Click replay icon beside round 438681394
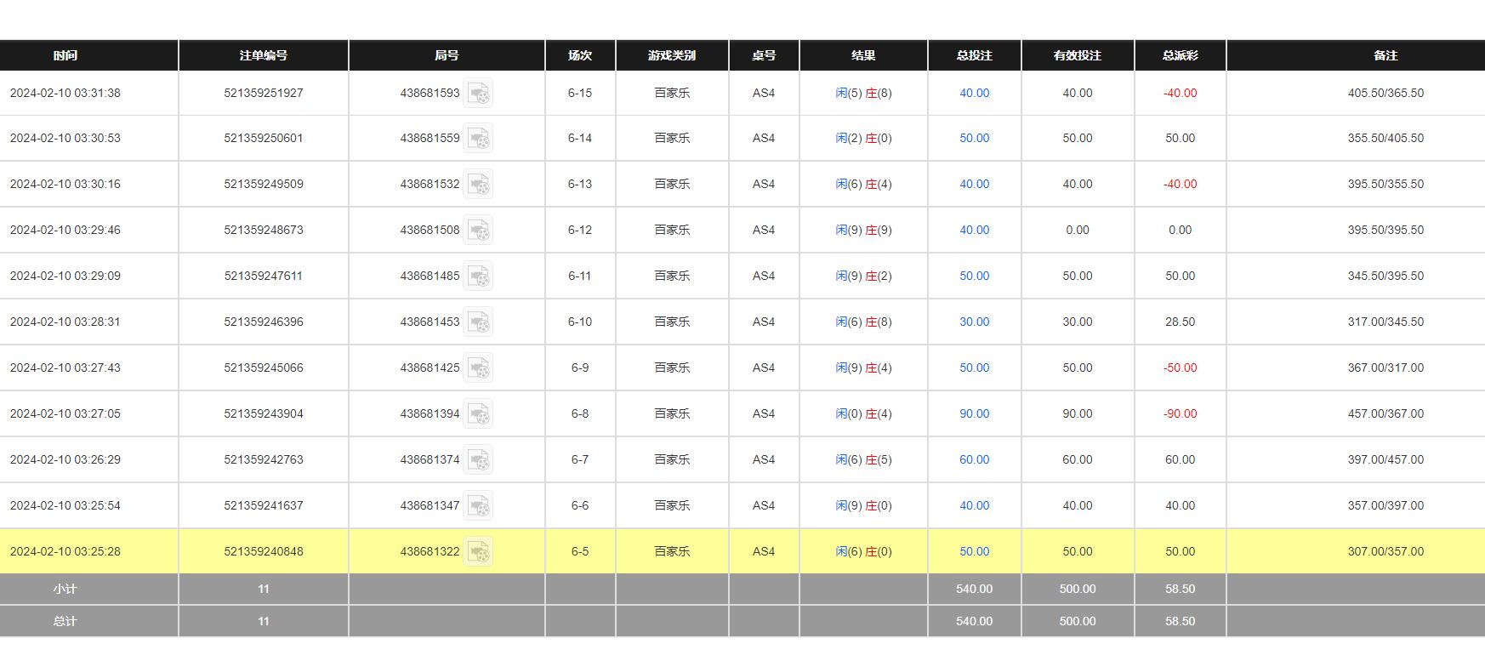 pos(478,413)
